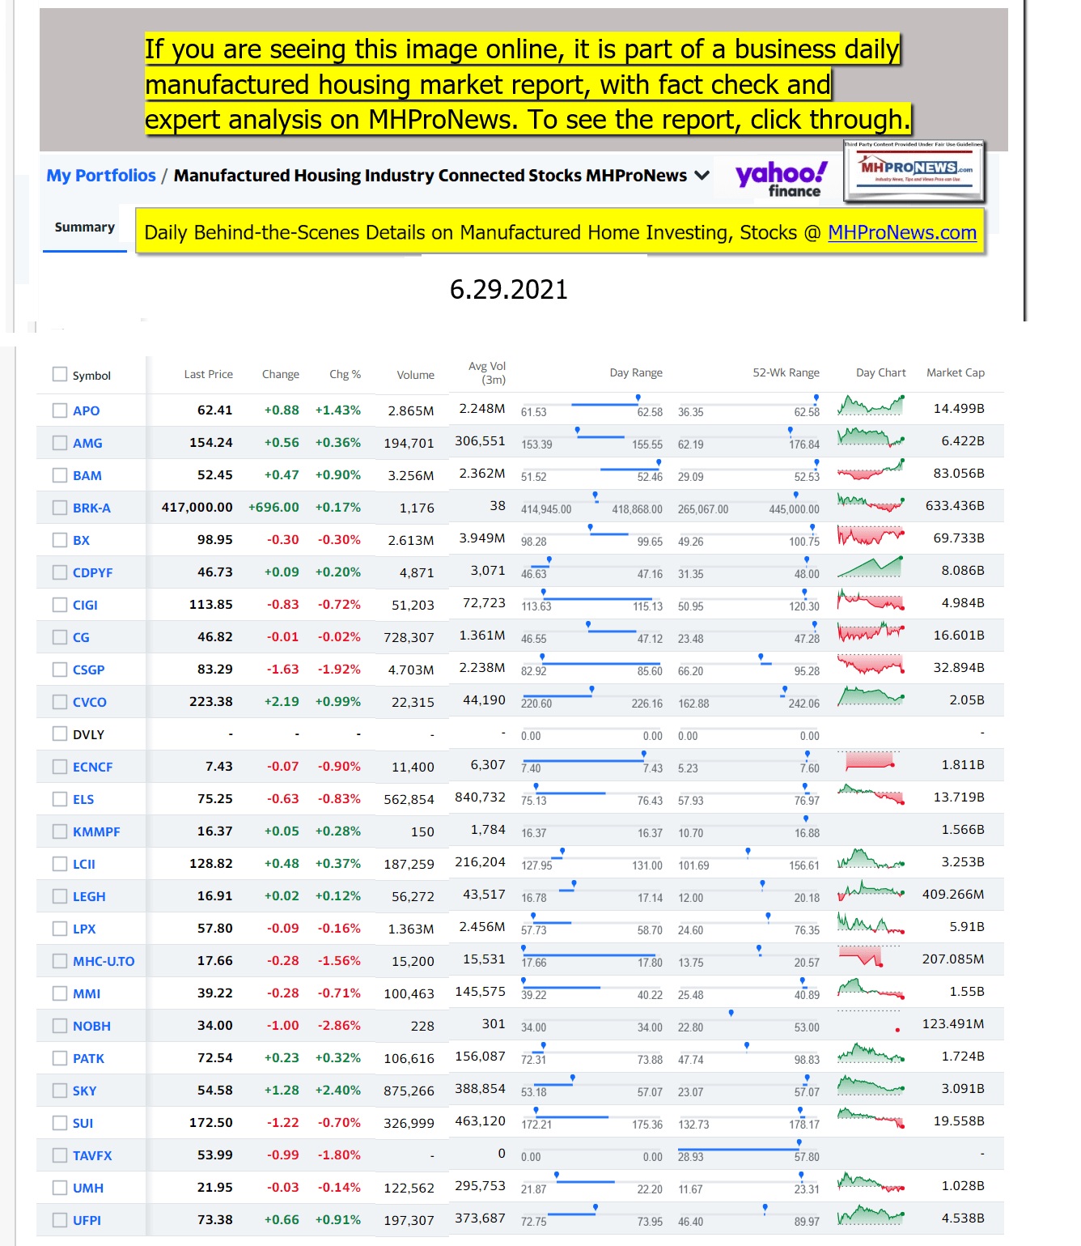This screenshot has height=1246, width=1081.
Task: Open the LEGH ticker link
Action: click(89, 896)
